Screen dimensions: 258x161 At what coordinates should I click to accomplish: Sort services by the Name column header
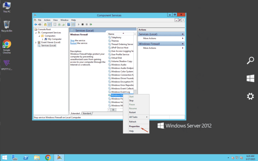click(x=120, y=34)
